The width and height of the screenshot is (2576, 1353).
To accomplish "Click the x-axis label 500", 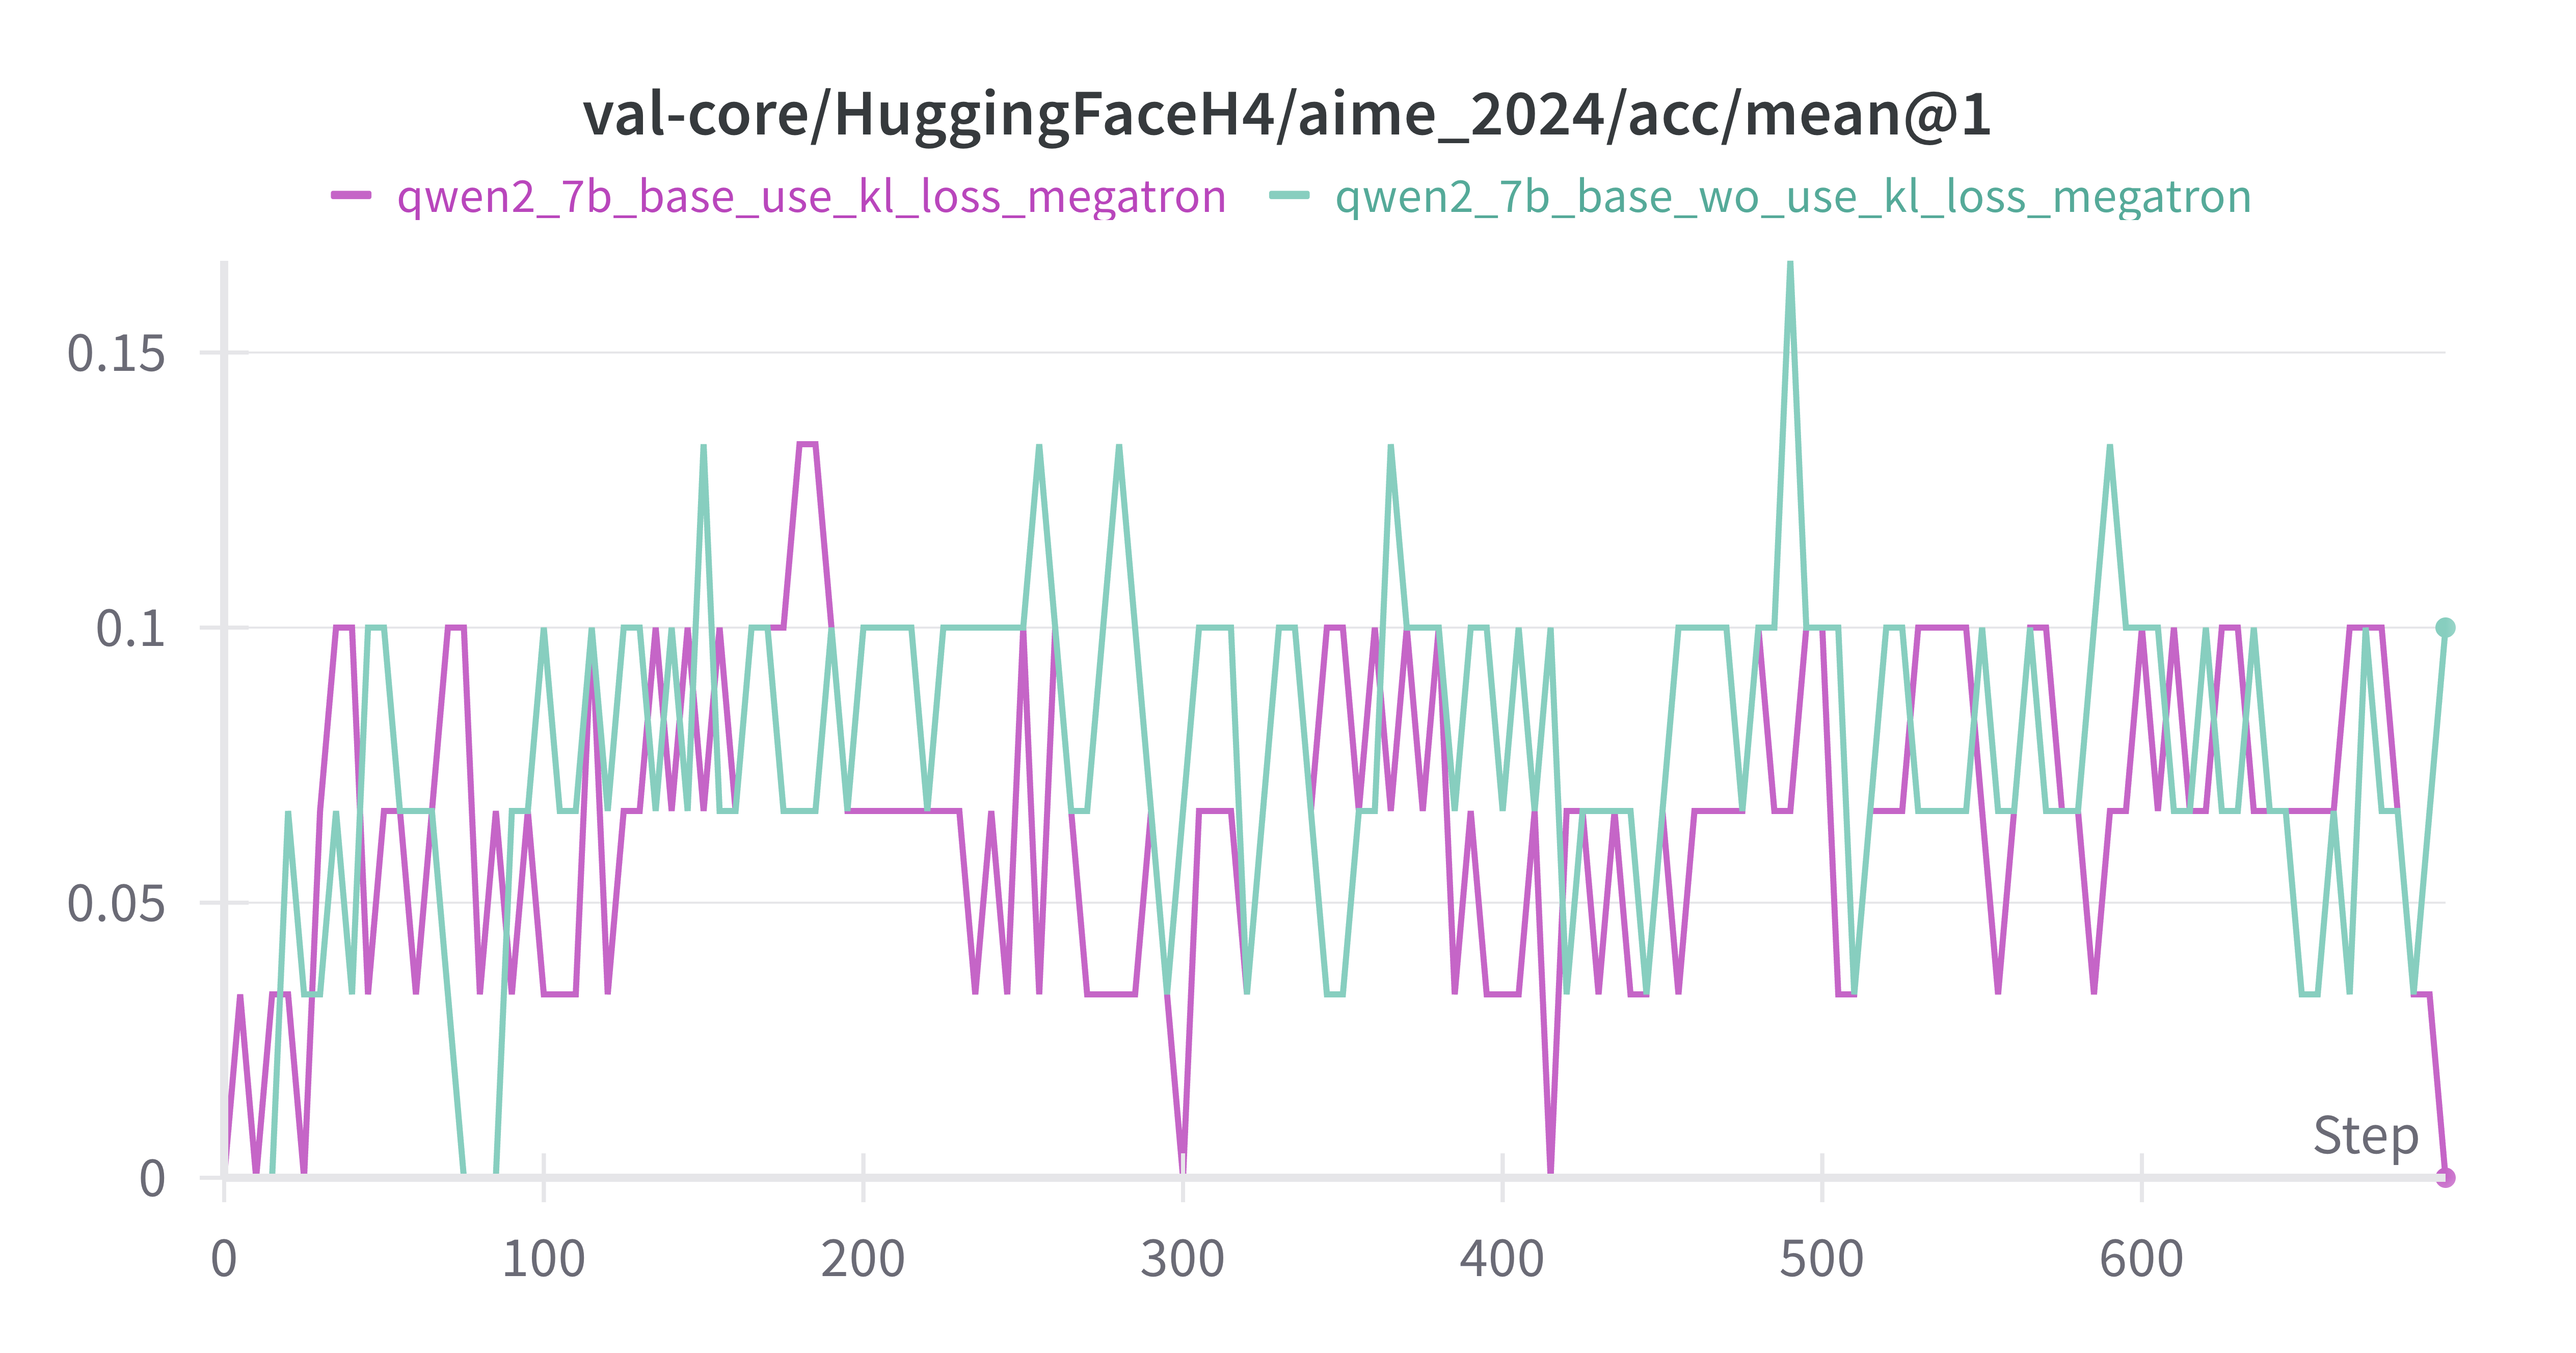I will pyautogui.click(x=1821, y=1259).
